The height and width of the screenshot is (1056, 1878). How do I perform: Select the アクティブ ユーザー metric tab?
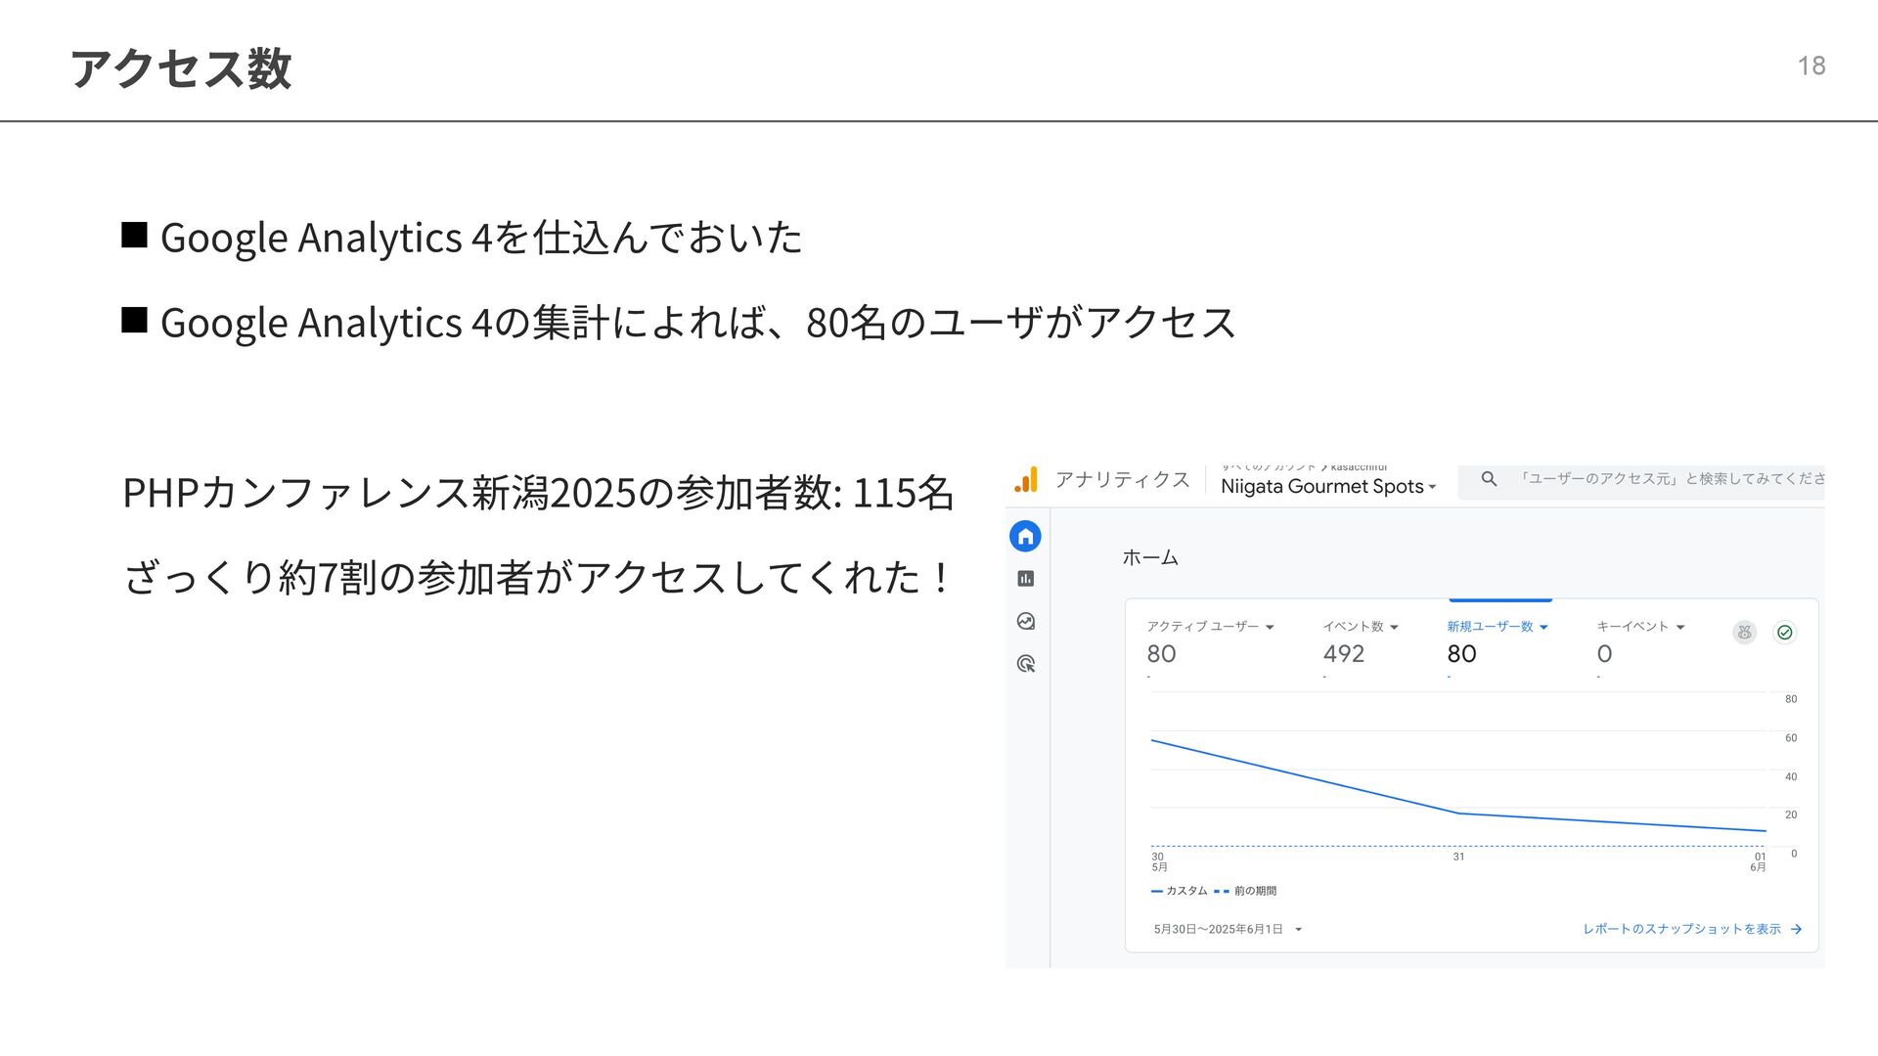[1211, 641]
